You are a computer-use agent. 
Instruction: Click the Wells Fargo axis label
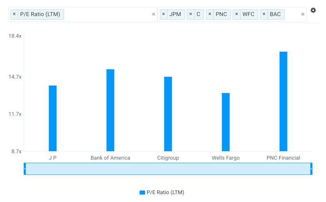coord(225,158)
